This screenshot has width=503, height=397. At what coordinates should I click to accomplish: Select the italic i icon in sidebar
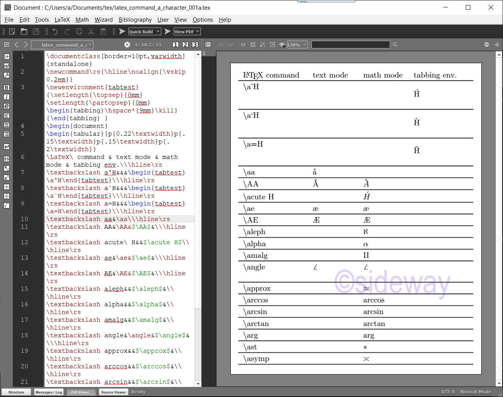point(6,97)
